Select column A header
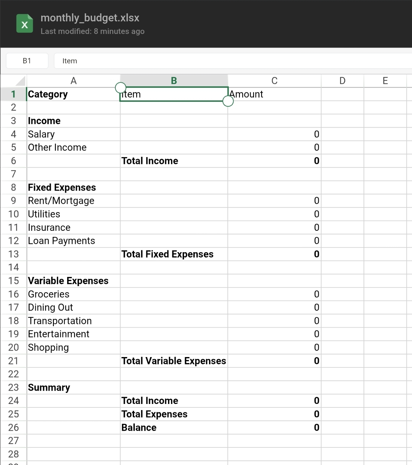412x465 pixels. tap(74, 80)
